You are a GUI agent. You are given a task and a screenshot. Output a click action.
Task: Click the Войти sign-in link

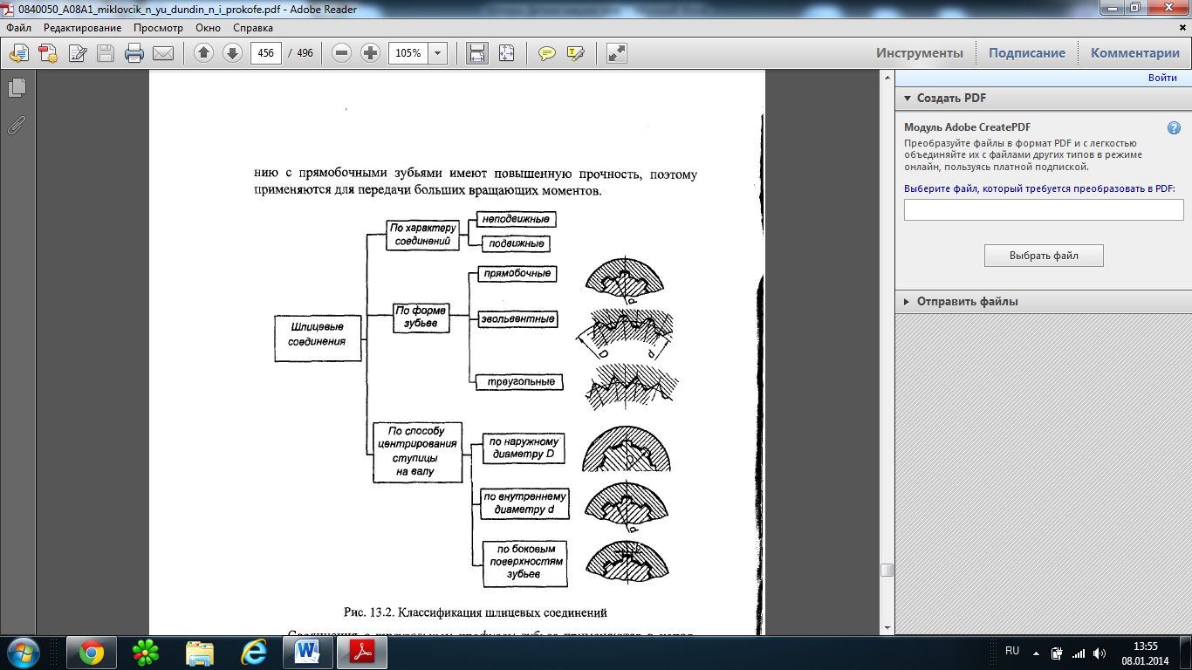1162,78
